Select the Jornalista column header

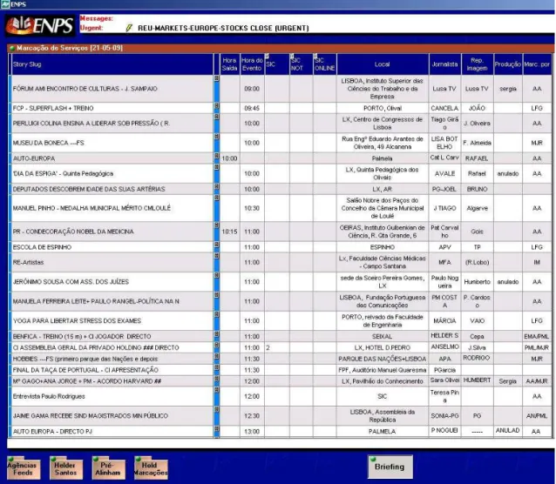(444, 64)
